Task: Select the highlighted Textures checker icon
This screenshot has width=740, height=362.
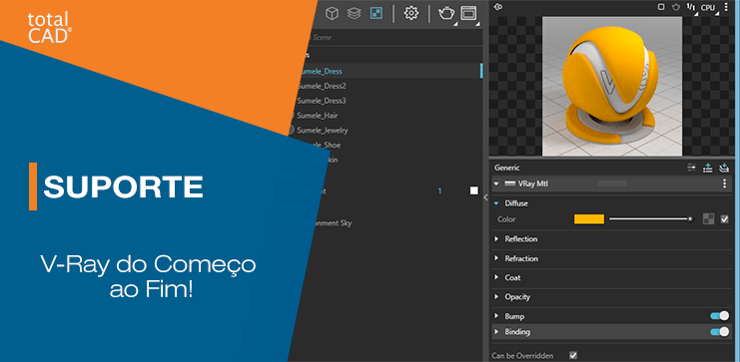Action: 376,13
